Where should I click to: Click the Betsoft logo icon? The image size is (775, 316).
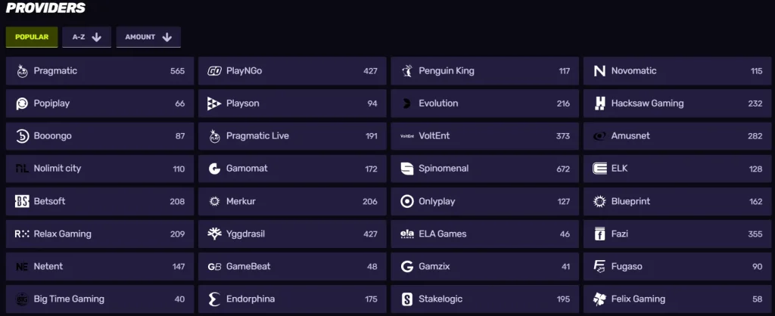click(22, 202)
